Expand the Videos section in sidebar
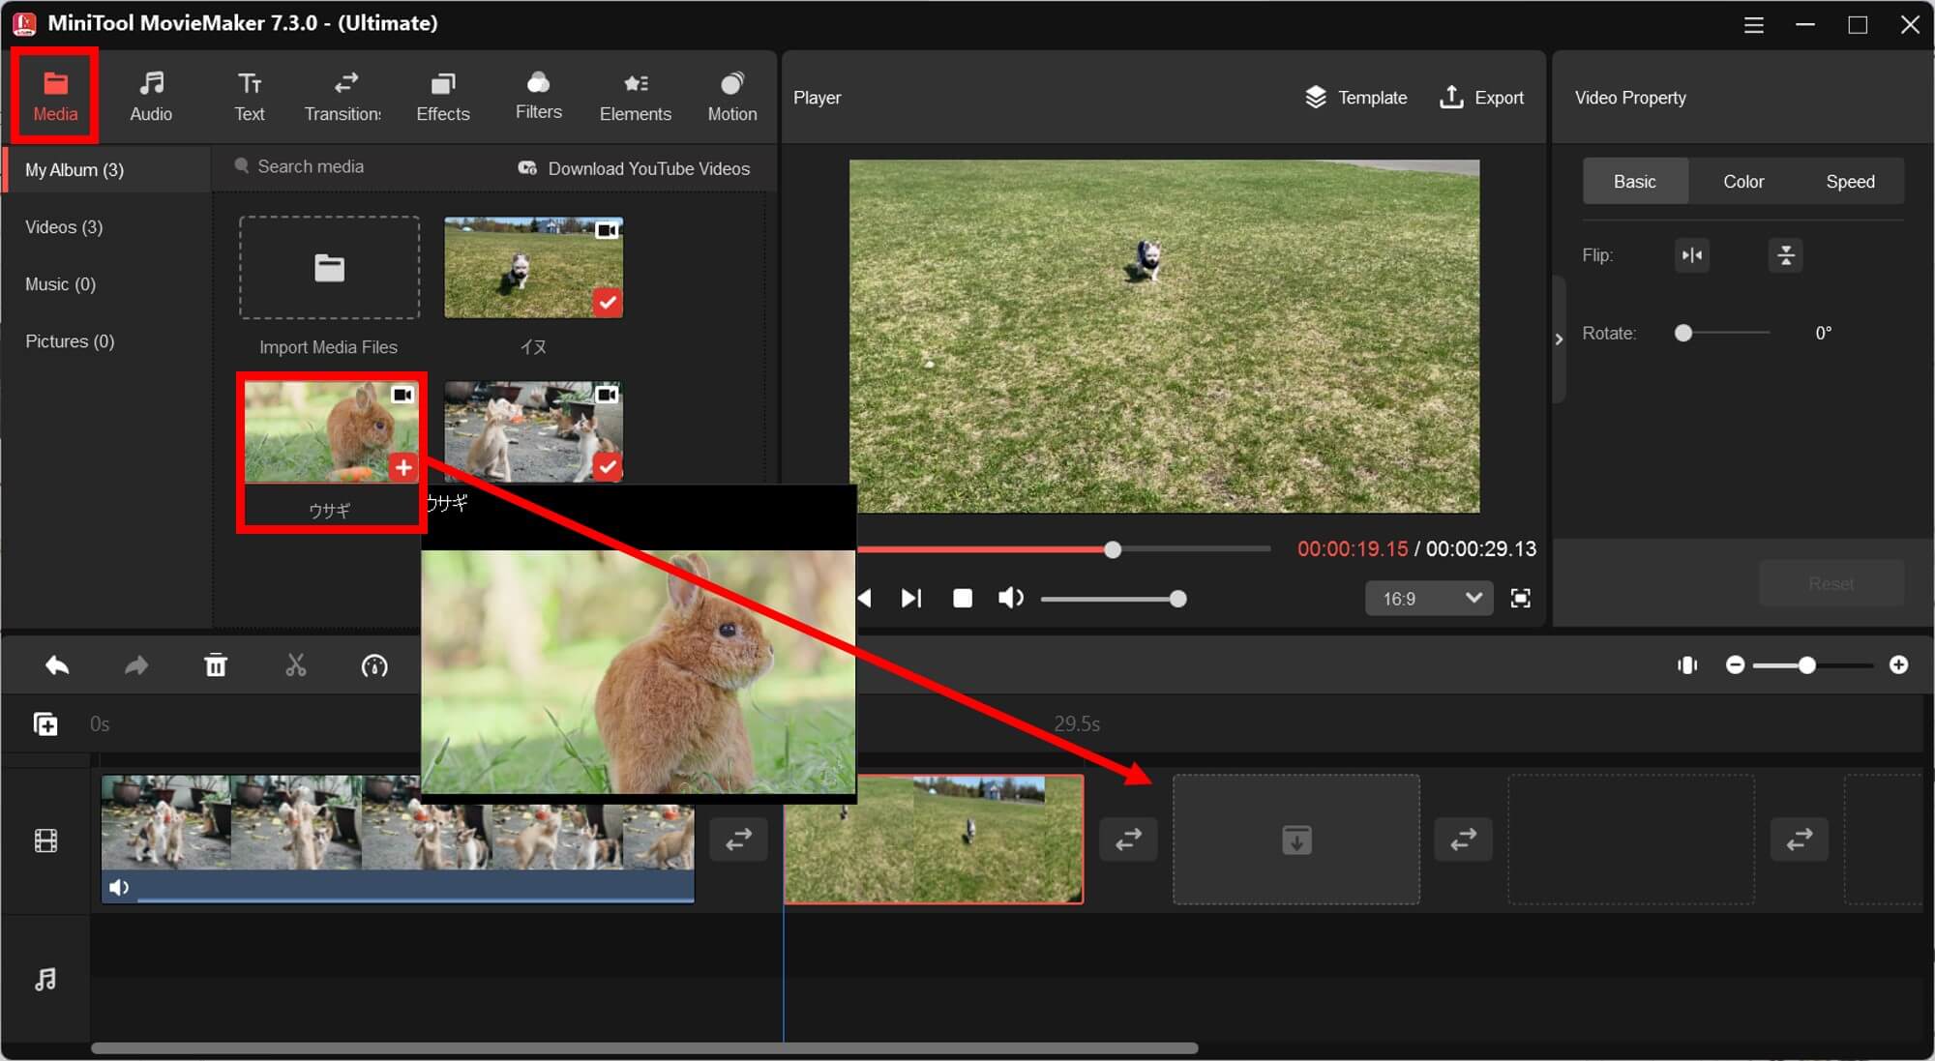Image resolution: width=1935 pixels, height=1061 pixels. [63, 226]
